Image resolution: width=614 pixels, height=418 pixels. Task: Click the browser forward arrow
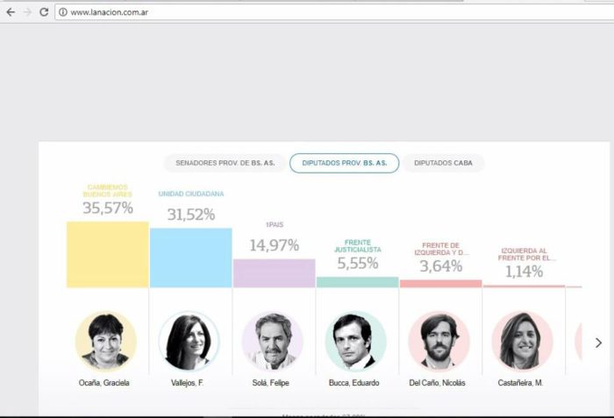click(27, 12)
